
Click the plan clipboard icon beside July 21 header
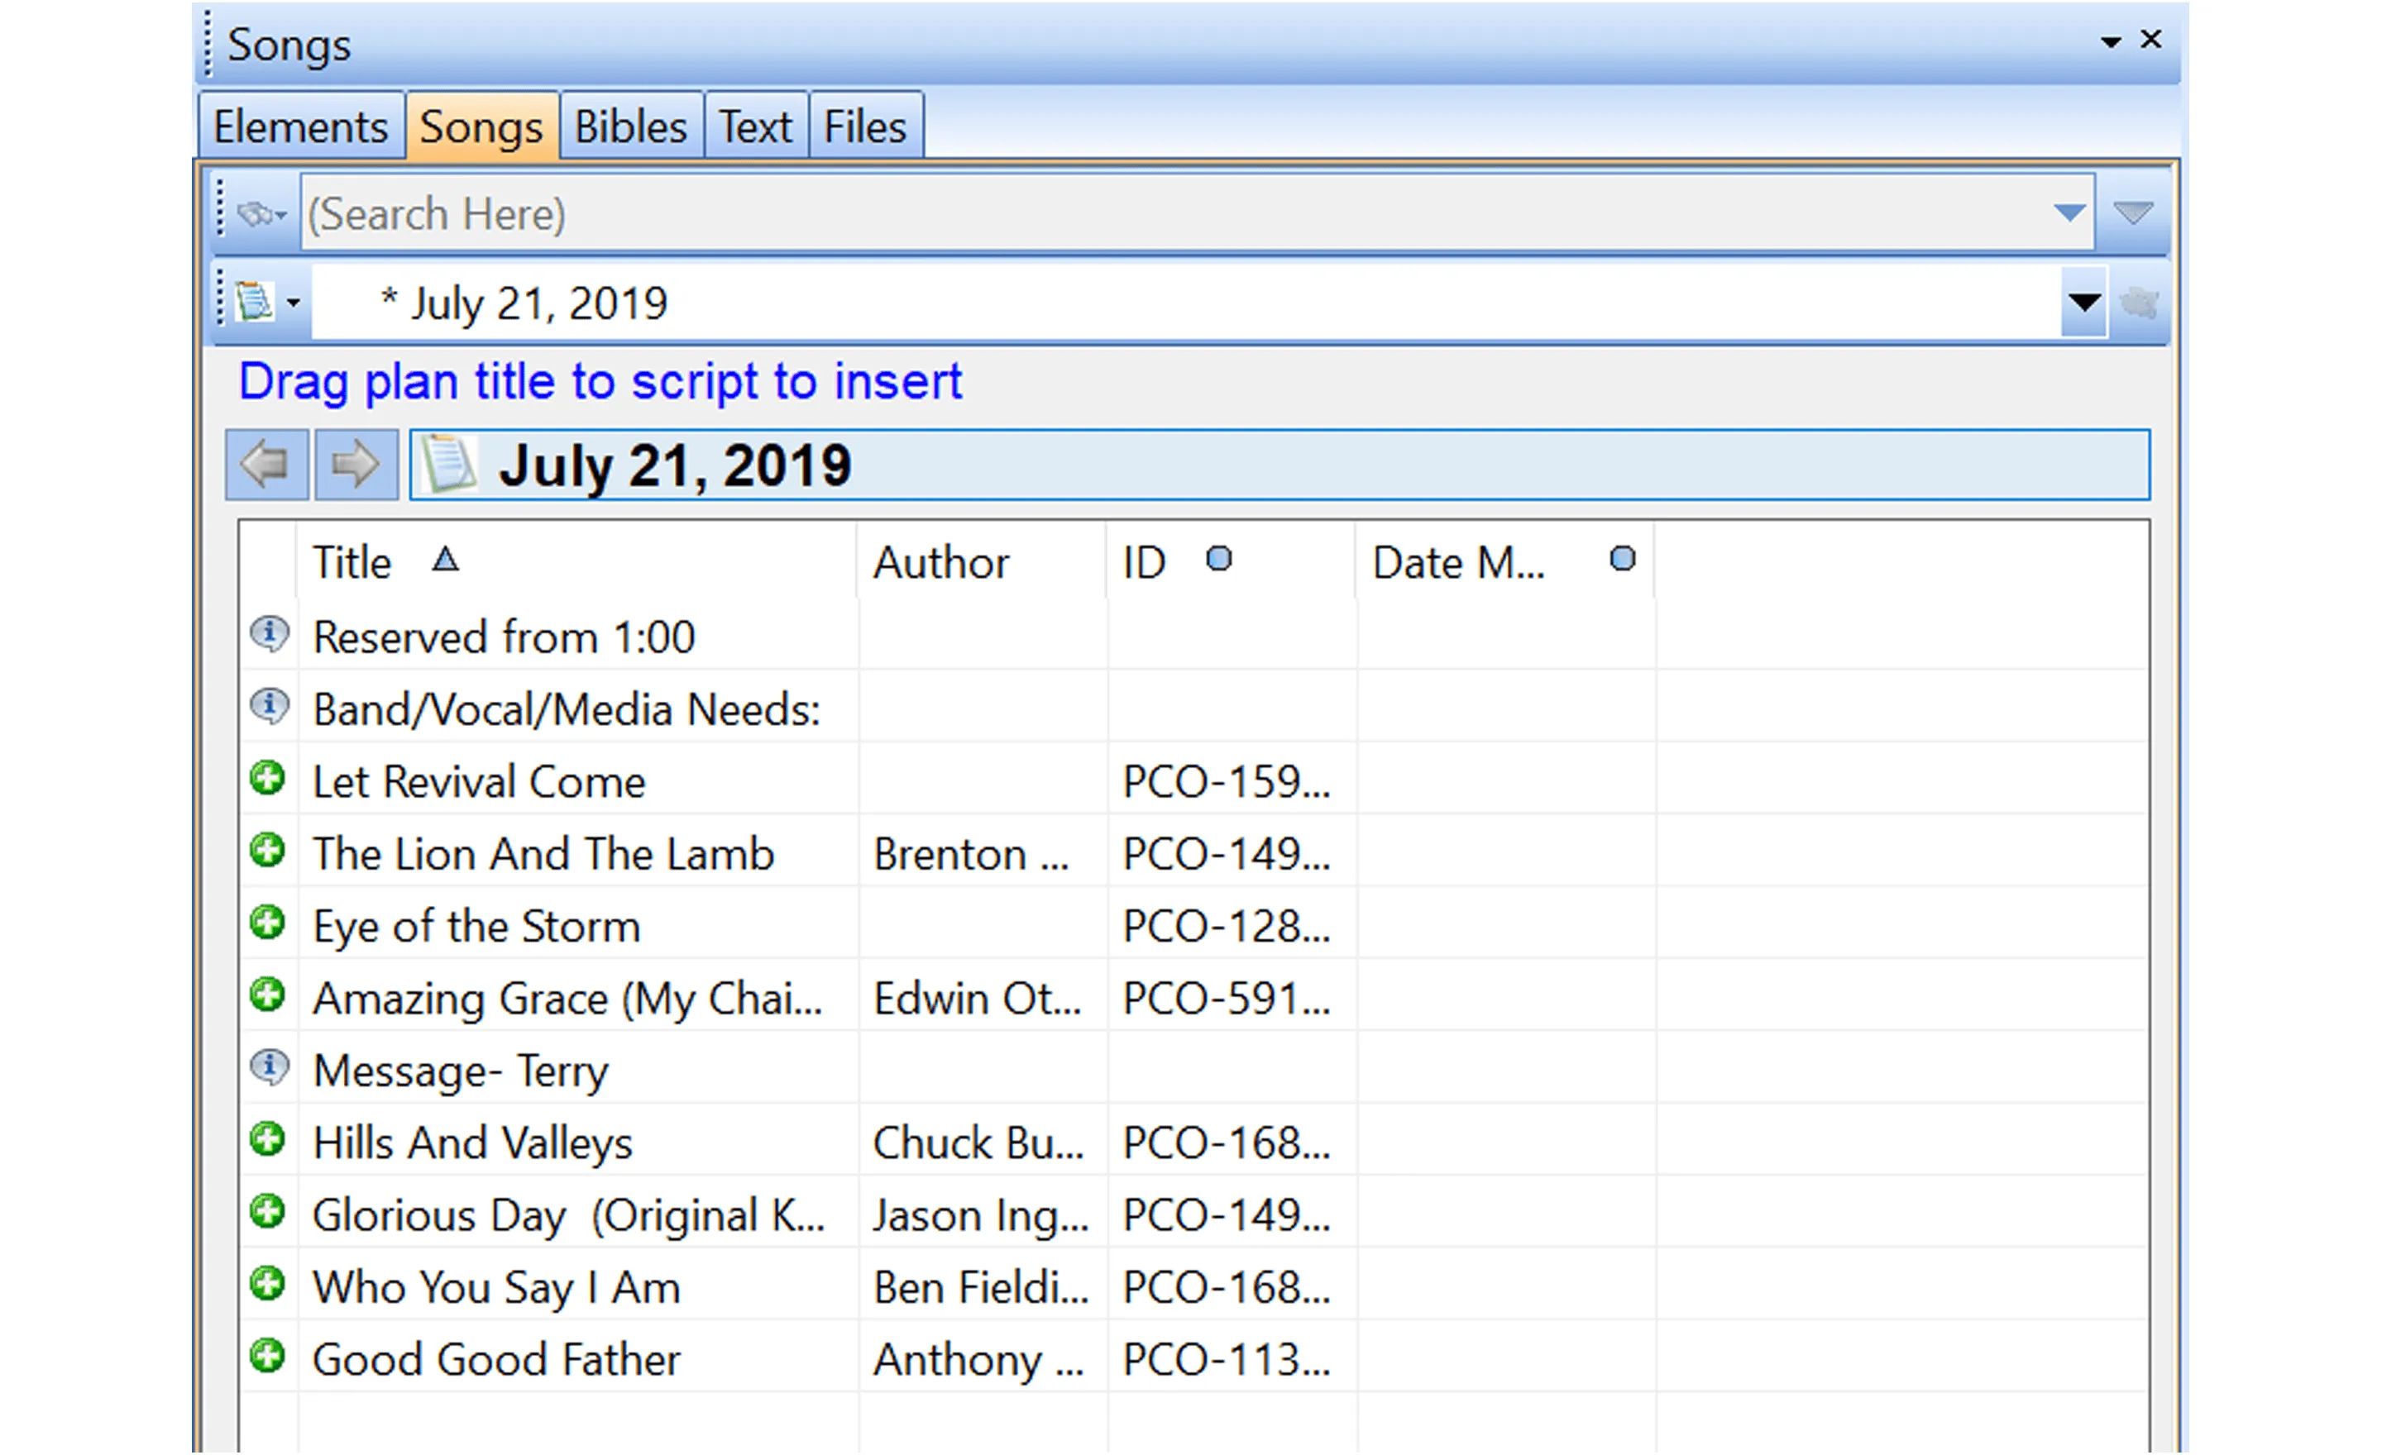pos(450,463)
